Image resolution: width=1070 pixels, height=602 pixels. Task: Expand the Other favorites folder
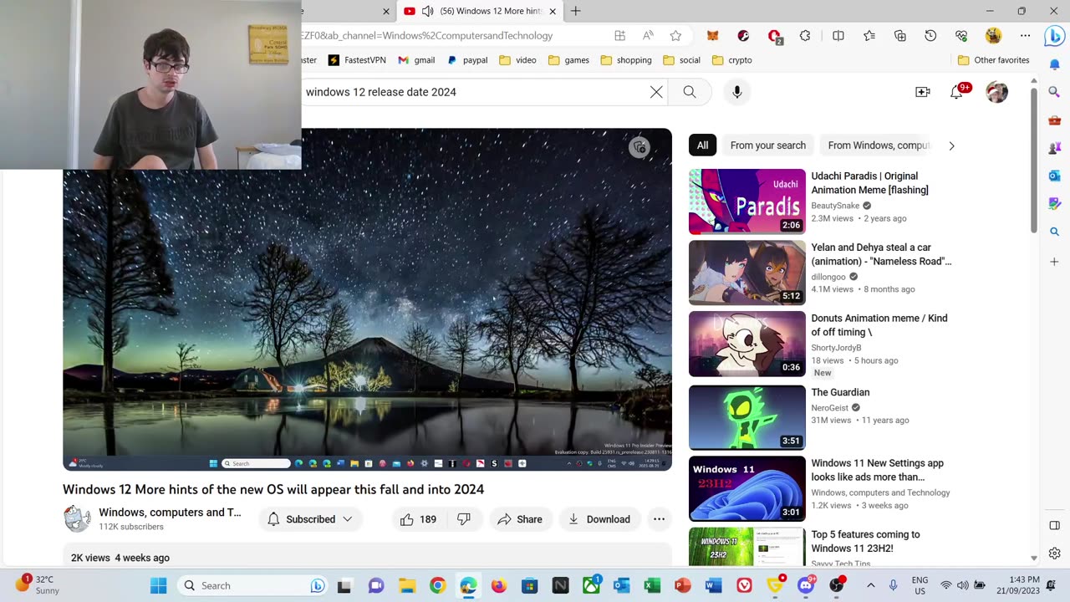(993, 60)
